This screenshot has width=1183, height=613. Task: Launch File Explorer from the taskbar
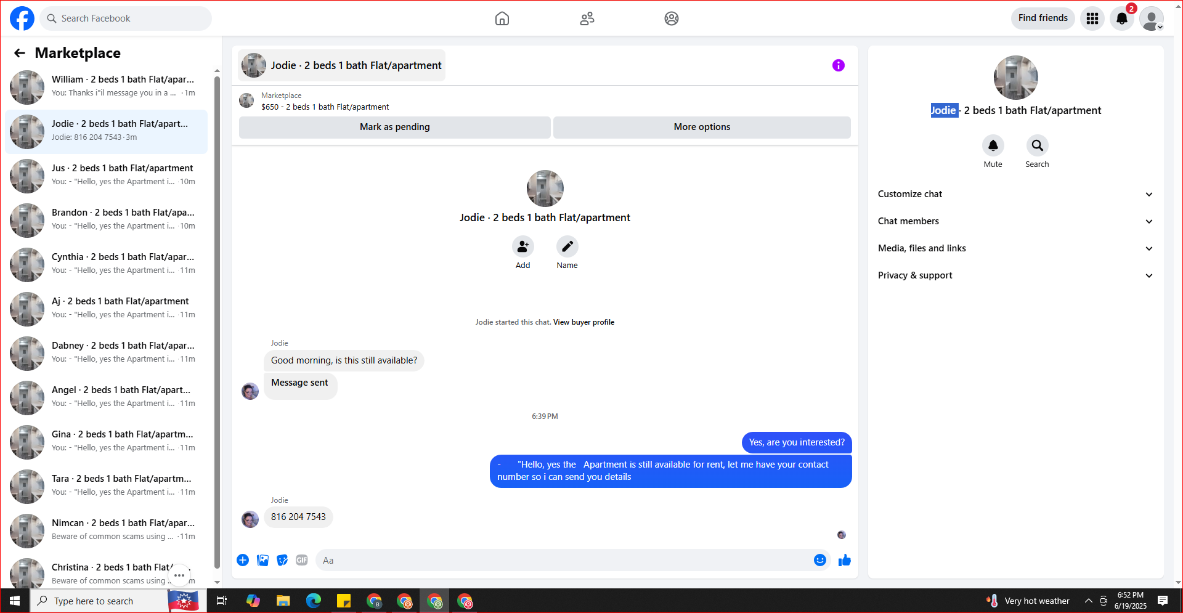click(x=283, y=601)
